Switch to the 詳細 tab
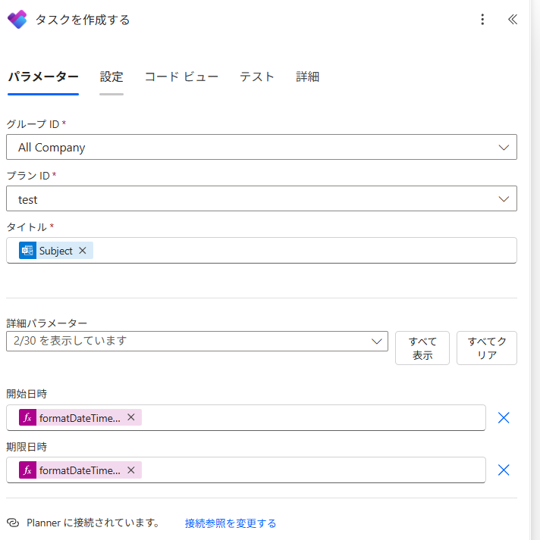This screenshot has width=540, height=540. 308,76
